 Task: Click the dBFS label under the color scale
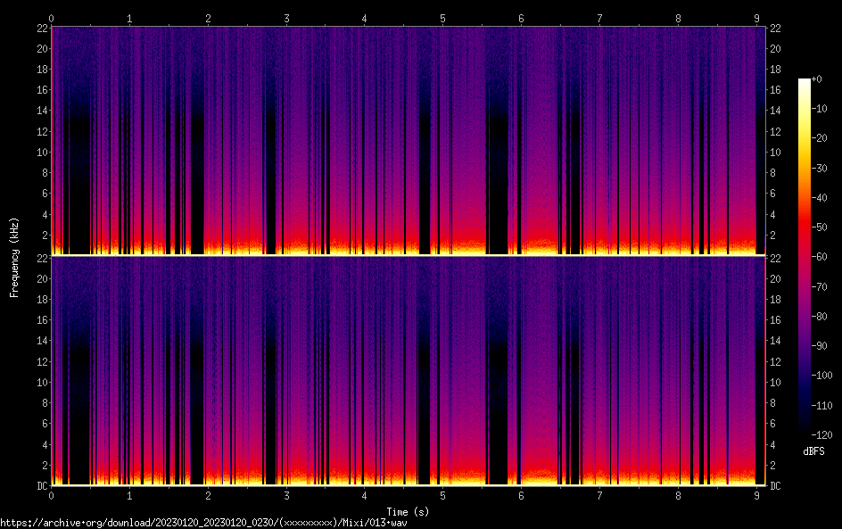[813, 452]
